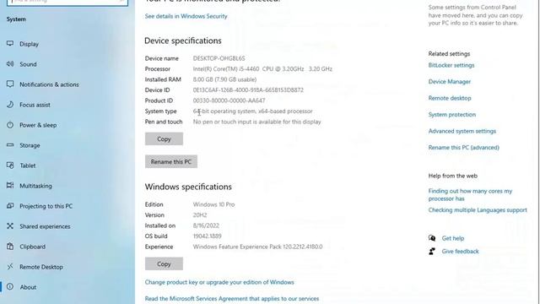Open See details in Windows Security
Image resolution: width=540 pixels, height=304 pixels.
pos(186,16)
